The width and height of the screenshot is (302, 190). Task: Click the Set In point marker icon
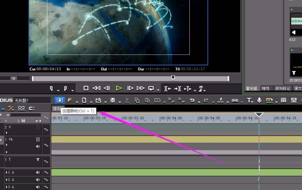[x=51, y=88]
